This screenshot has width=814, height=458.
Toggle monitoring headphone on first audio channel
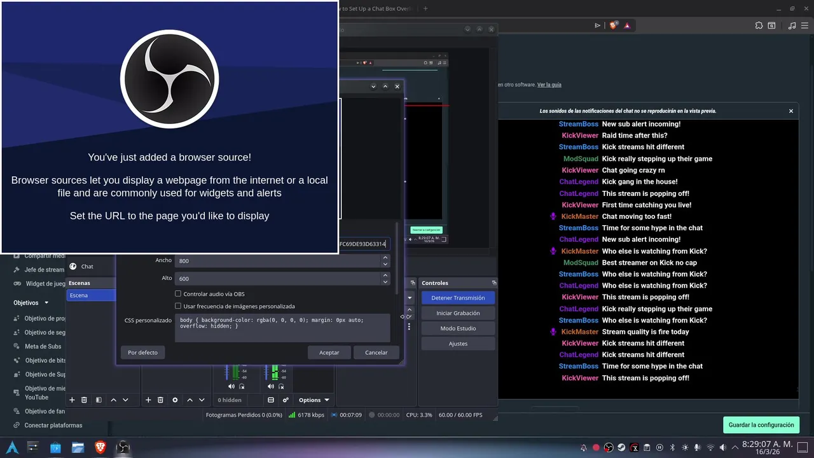tap(242, 386)
